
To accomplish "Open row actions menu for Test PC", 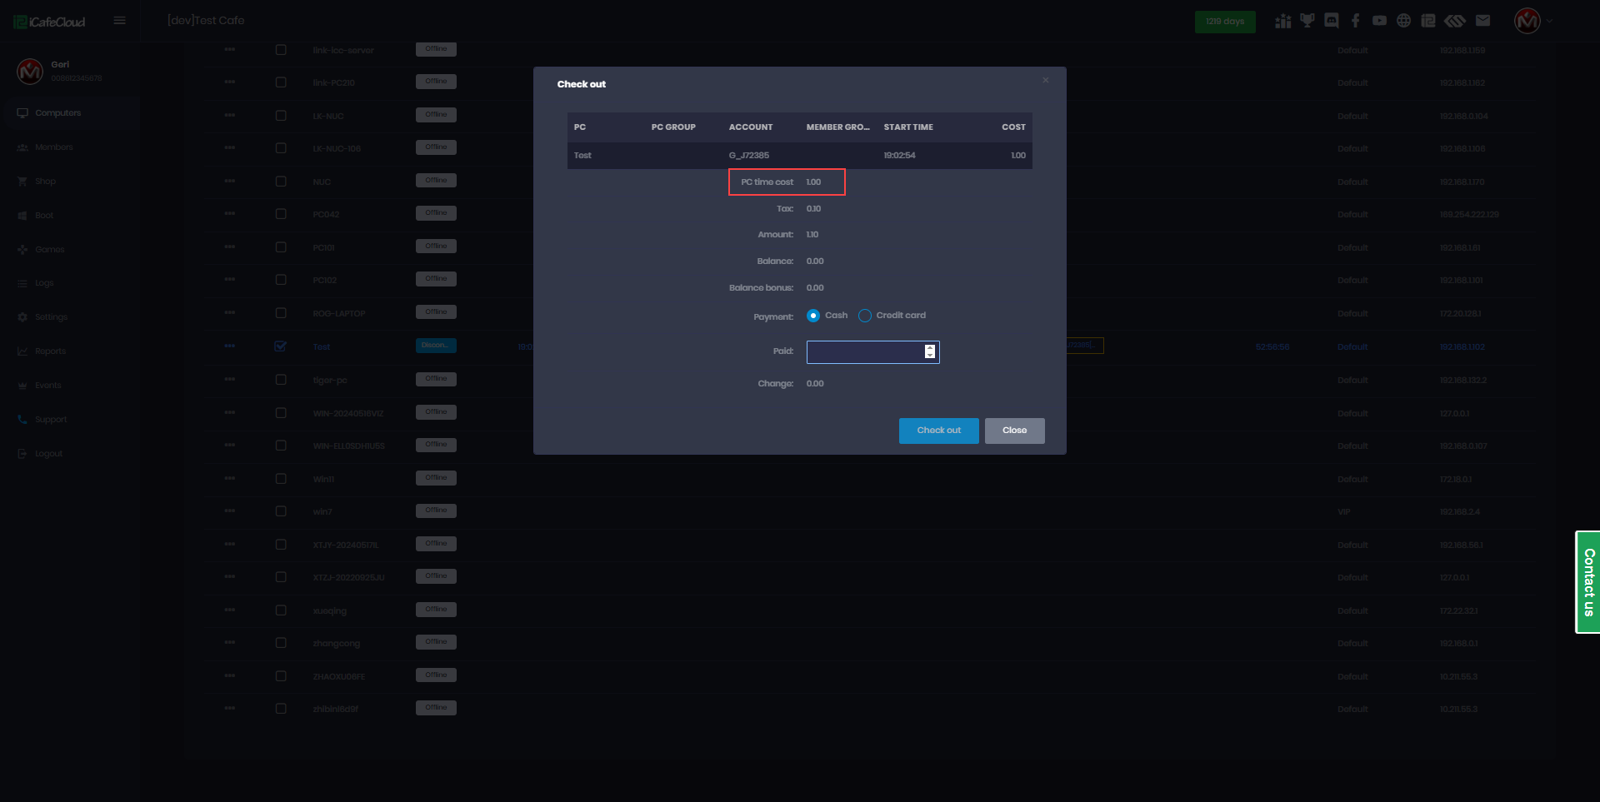I will click(230, 346).
